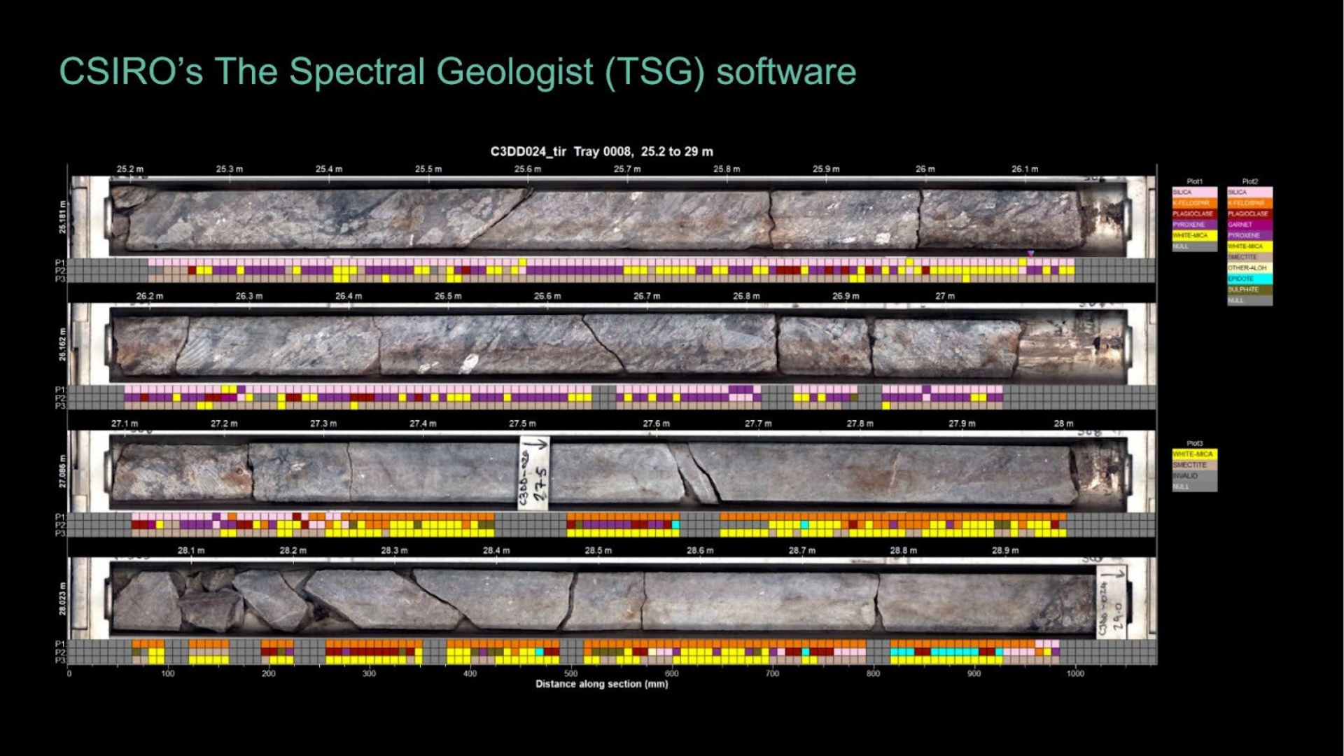Viewport: 1344px width, 756px height.
Task: Click the Plot3 legend heading
Action: (1194, 443)
